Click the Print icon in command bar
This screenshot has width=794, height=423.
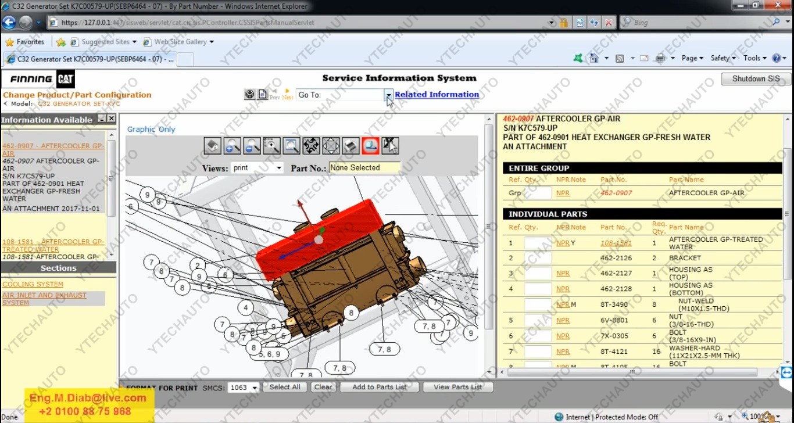pos(660,58)
